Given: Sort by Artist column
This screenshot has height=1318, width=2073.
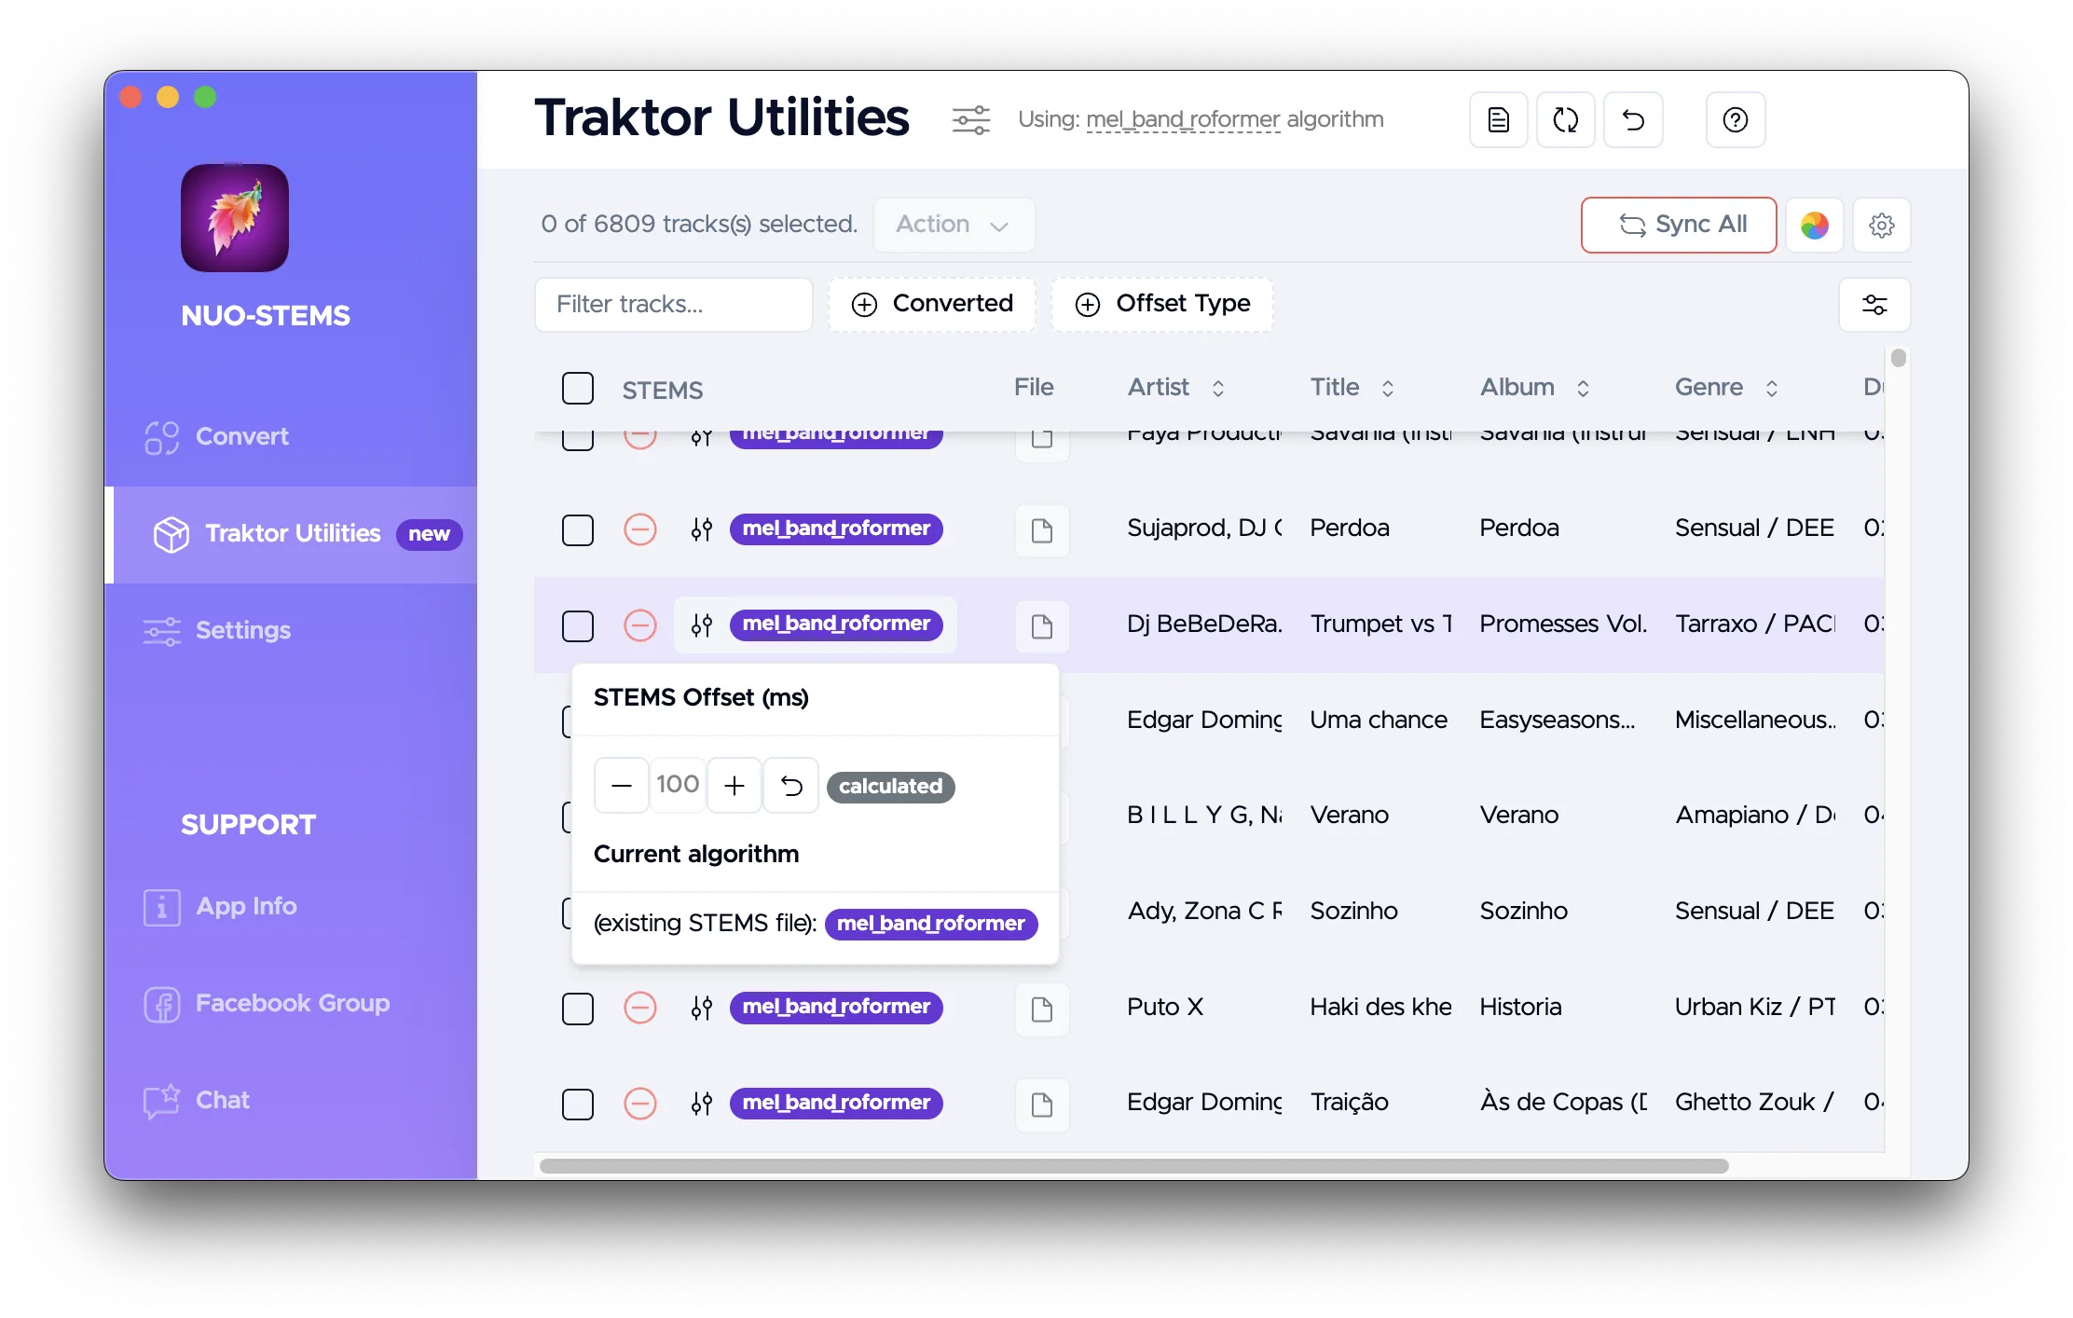Looking at the screenshot, I should point(1175,388).
